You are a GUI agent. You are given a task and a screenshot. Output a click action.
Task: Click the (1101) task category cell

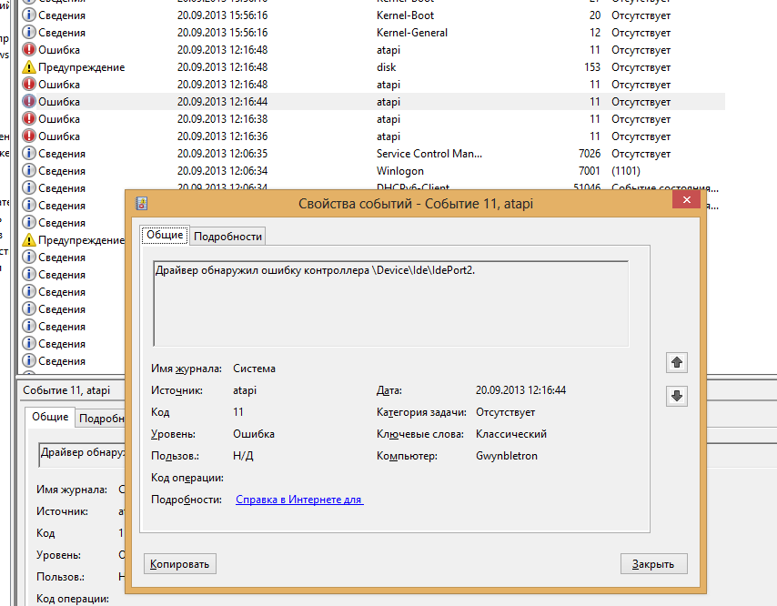pyautogui.click(x=625, y=171)
